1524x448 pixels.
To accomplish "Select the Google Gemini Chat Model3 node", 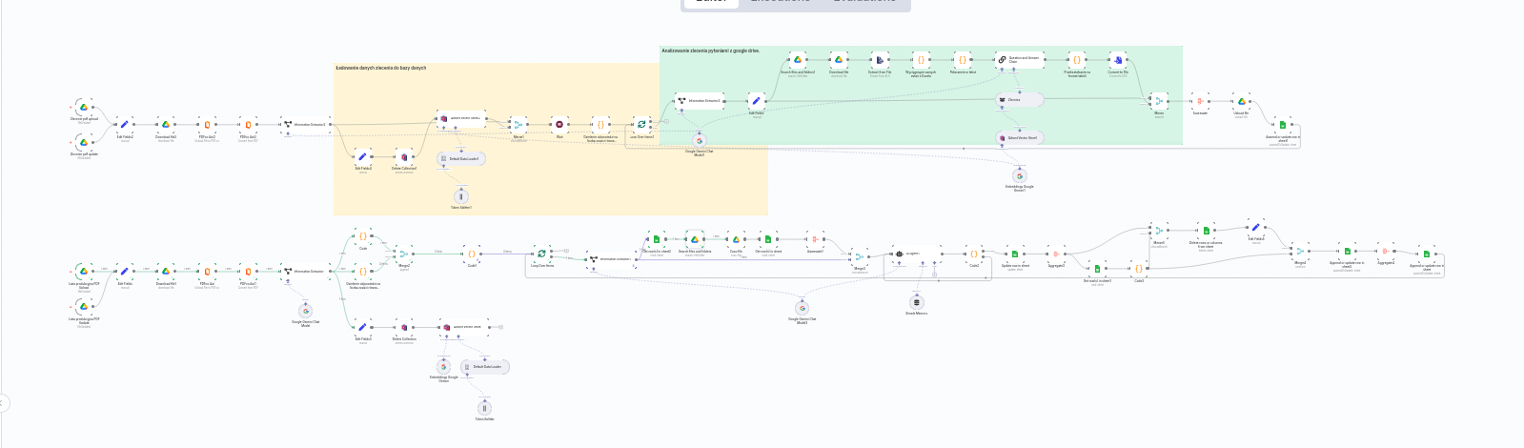I will [x=699, y=140].
